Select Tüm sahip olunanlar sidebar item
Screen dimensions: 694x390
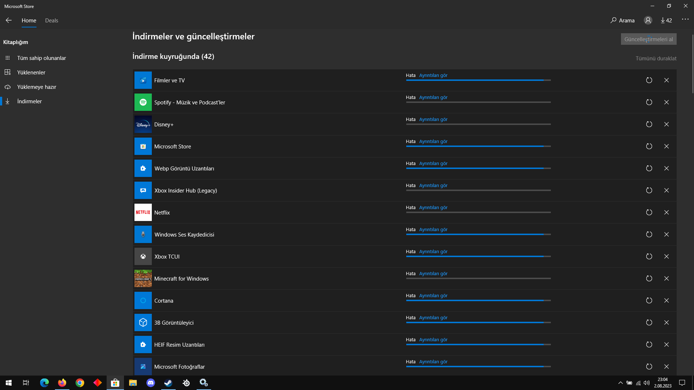point(41,58)
